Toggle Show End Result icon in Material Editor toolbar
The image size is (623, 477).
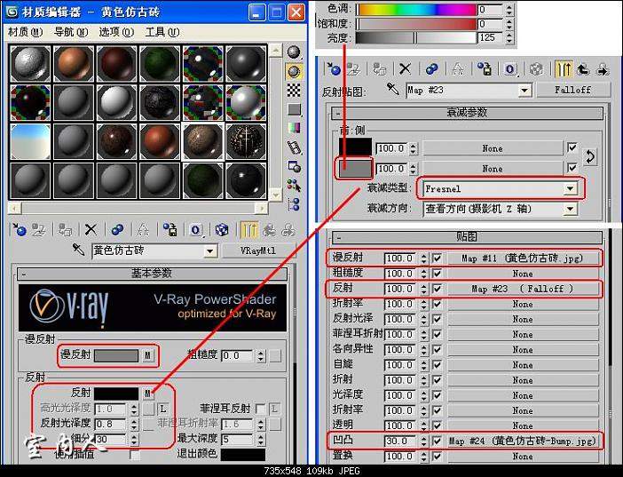point(249,230)
